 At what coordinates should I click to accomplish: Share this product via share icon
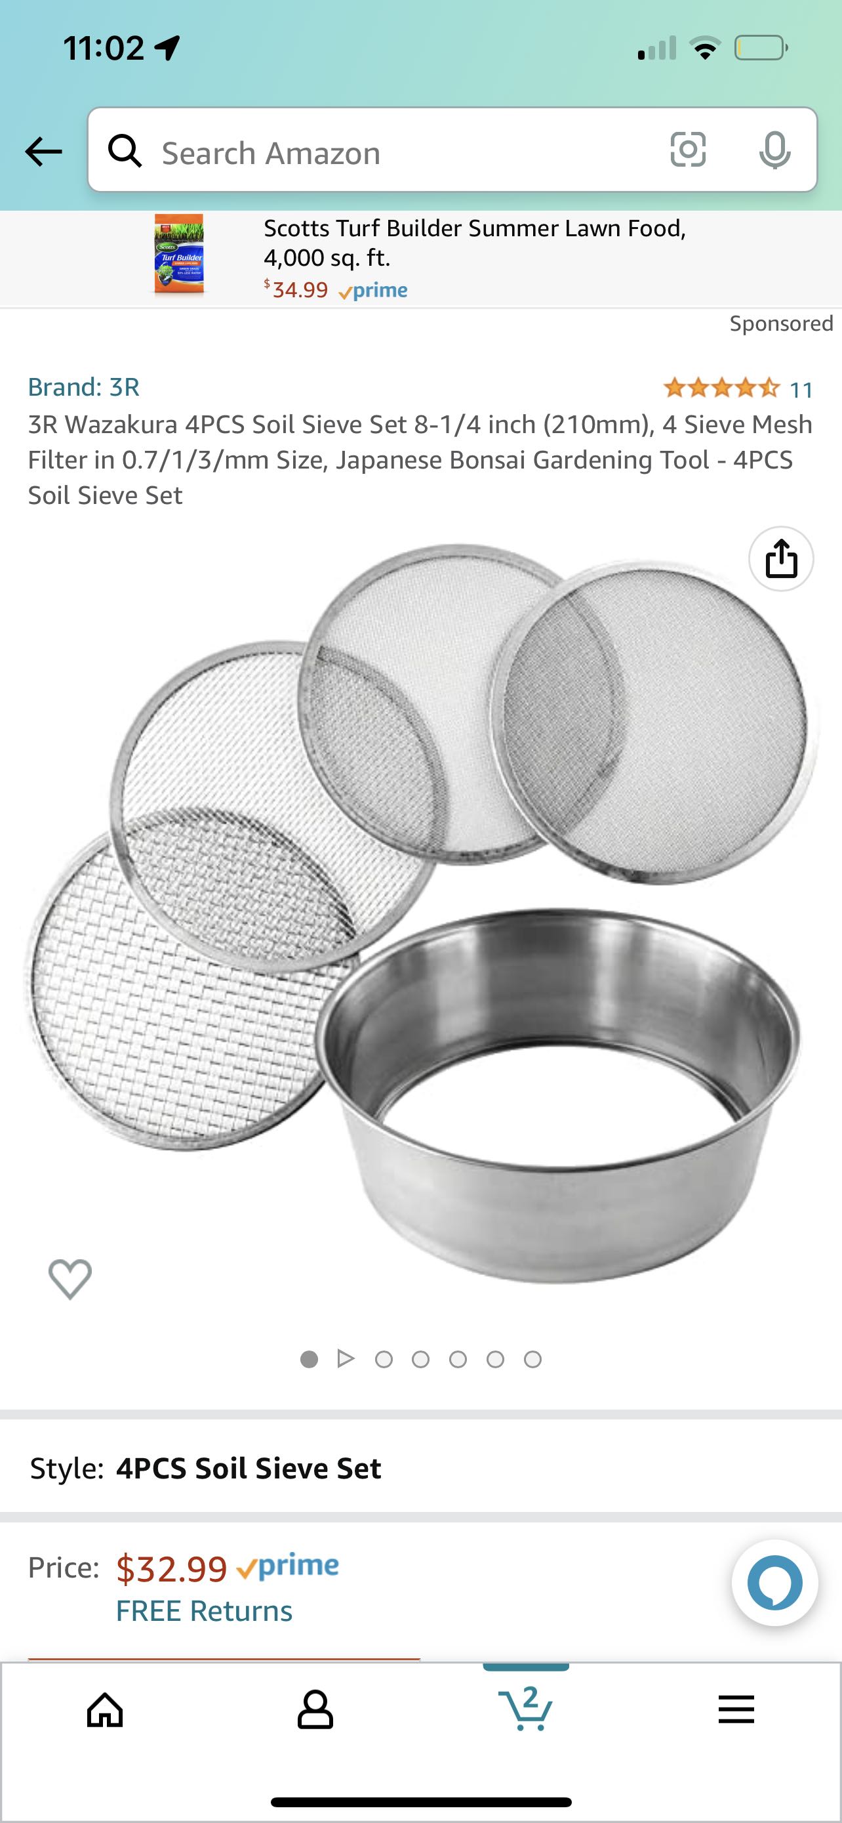780,558
